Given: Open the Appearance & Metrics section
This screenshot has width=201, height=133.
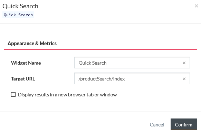Looking at the screenshot, I should pos(32,44).
